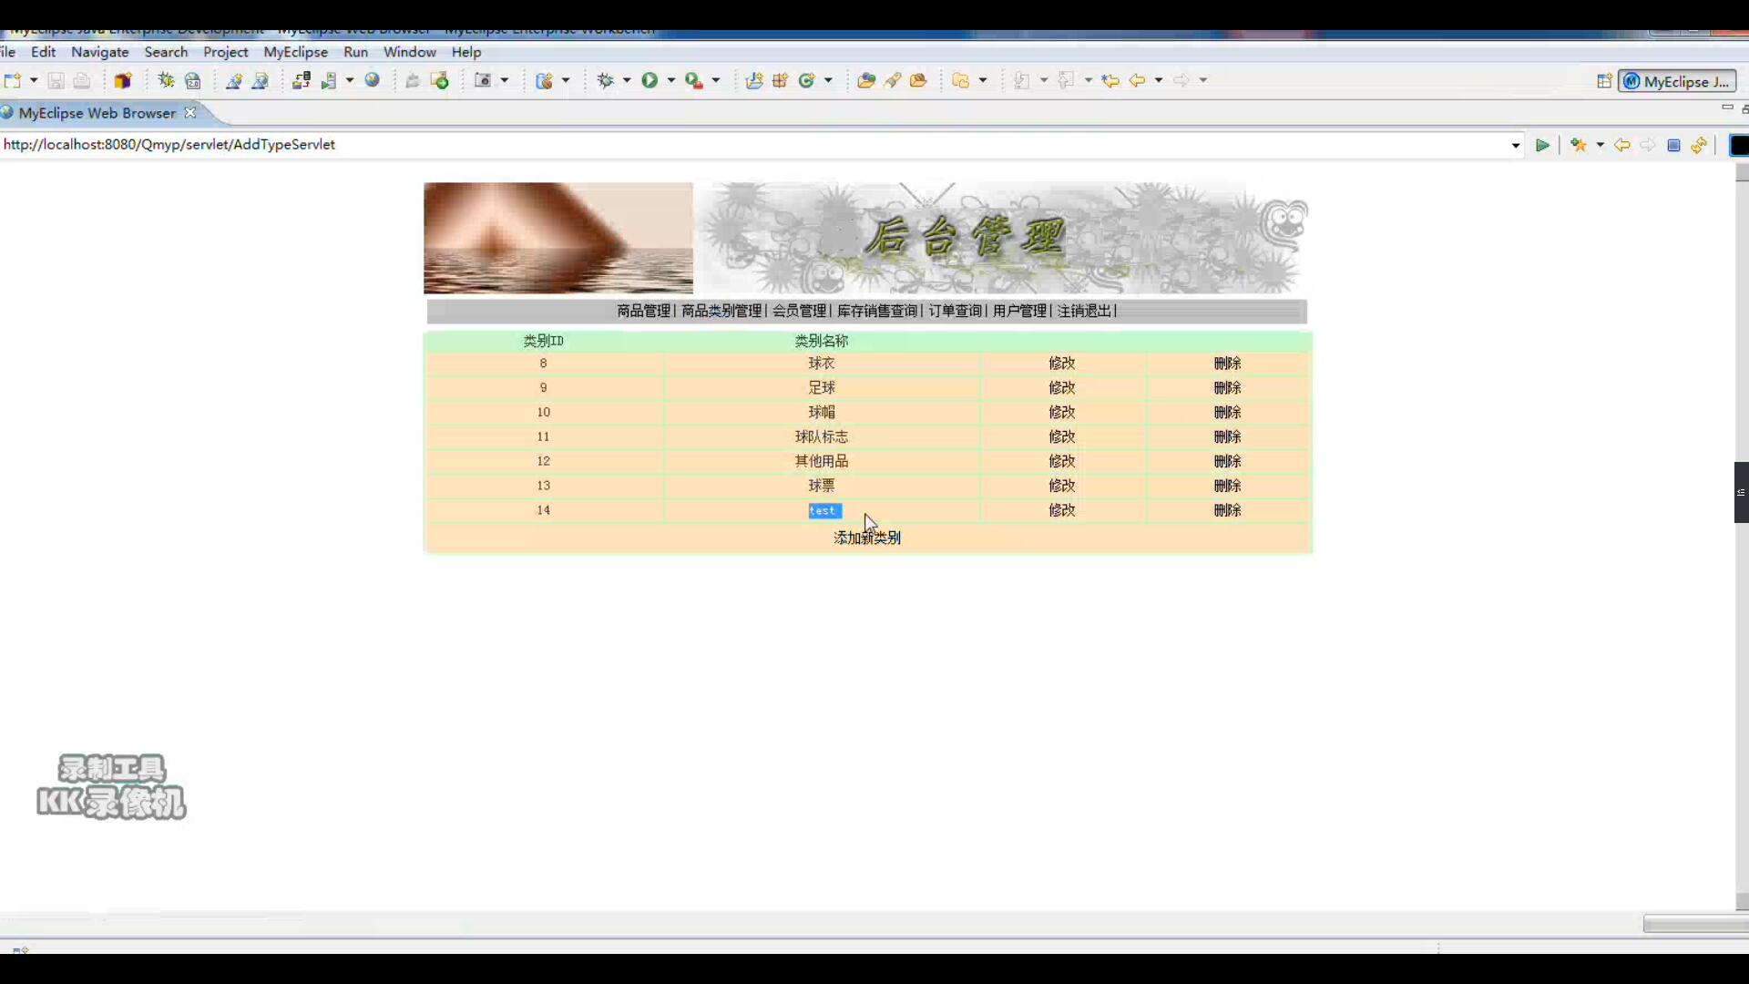Click the browser favorites star icon
This screenshot has width=1749, height=984.
1579,145
